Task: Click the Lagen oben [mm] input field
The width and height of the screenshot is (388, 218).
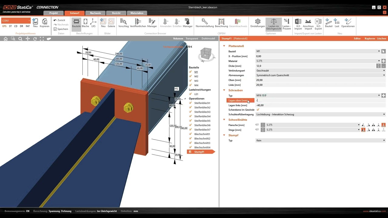Action: pos(320,100)
